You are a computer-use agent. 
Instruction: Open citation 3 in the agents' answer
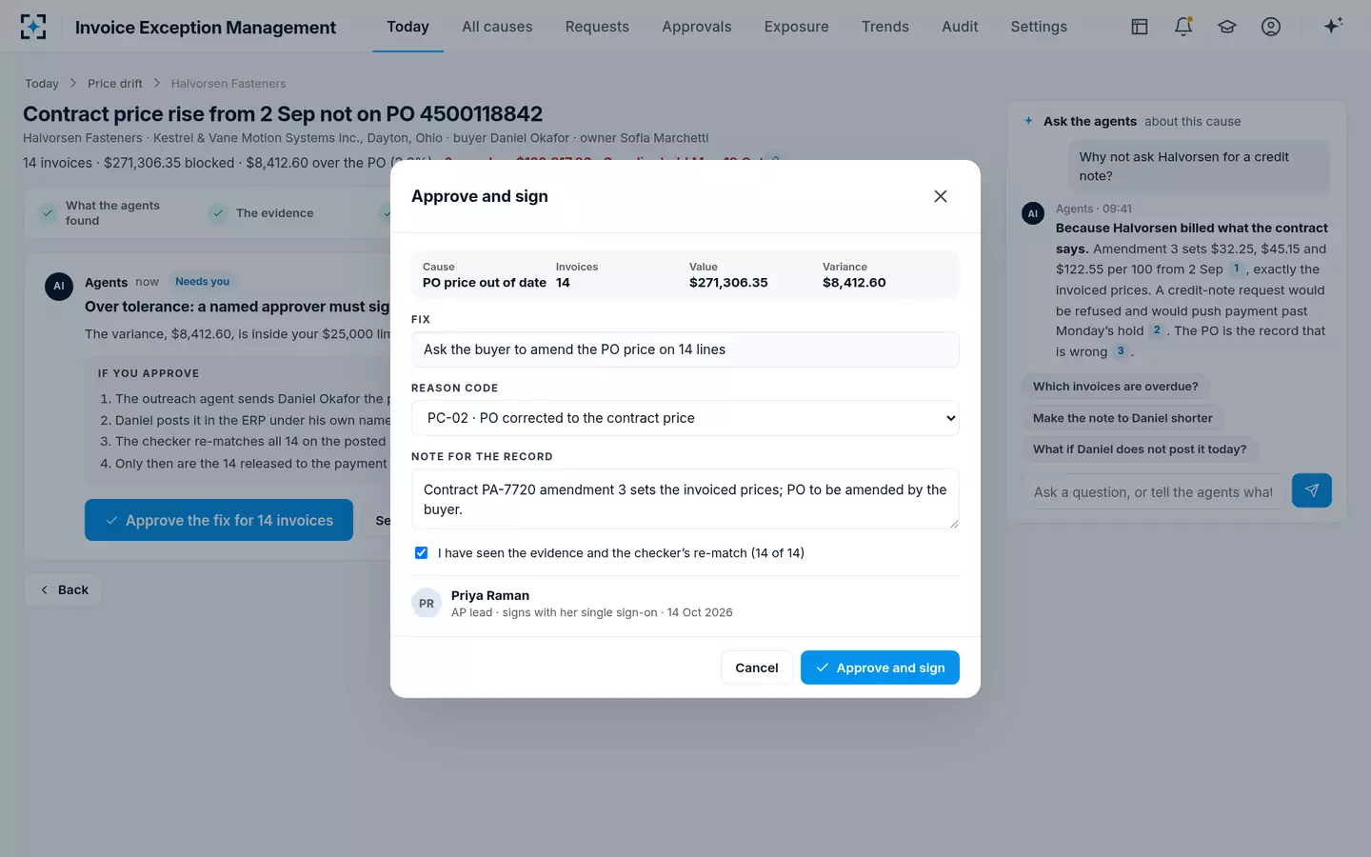1121,351
